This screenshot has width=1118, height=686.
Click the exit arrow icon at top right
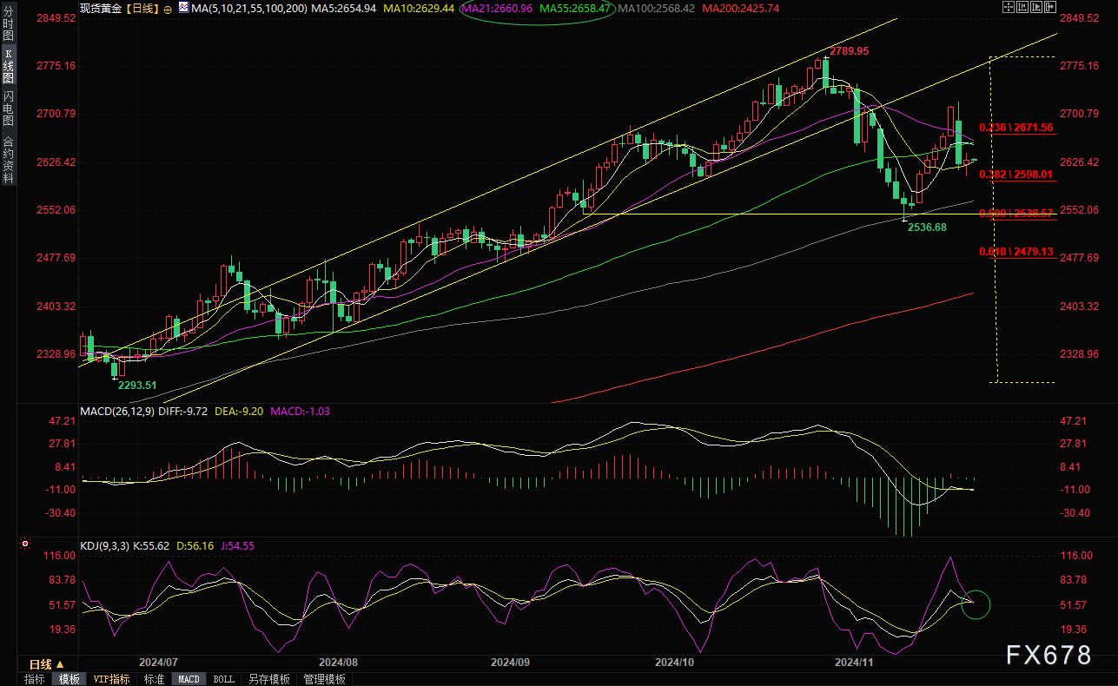[1049, 8]
